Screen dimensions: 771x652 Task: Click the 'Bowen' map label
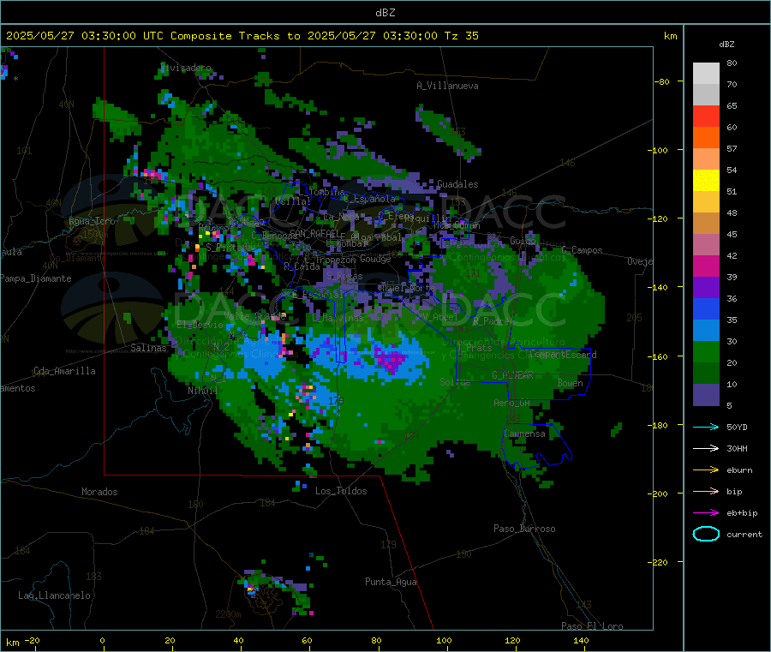pos(571,383)
